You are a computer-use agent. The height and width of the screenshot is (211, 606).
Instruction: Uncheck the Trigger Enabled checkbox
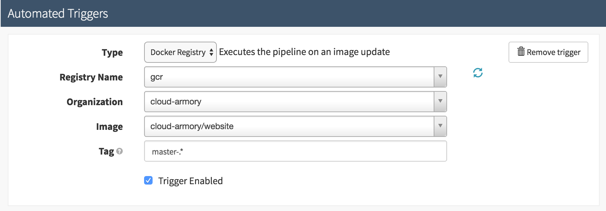tap(148, 181)
